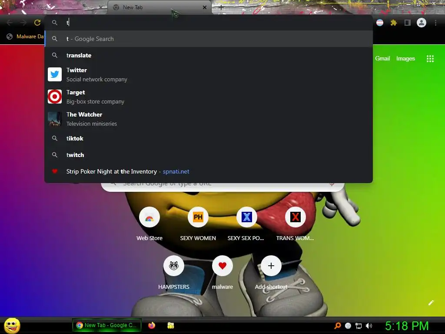Image resolution: width=445 pixels, height=334 pixels.
Task: Reload the page with the refresh icon
Action: click(x=37, y=23)
